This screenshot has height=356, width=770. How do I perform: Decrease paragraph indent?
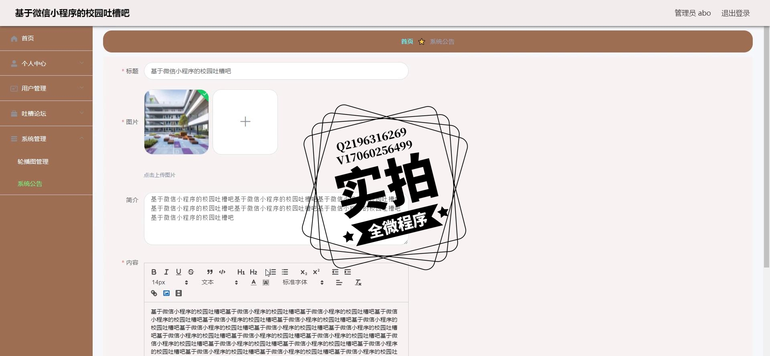(335, 272)
